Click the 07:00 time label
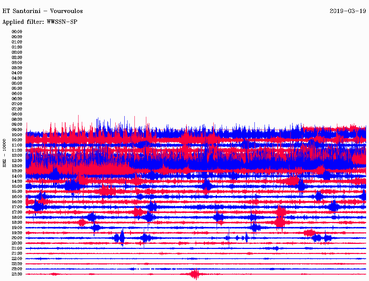 coord(17,104)
